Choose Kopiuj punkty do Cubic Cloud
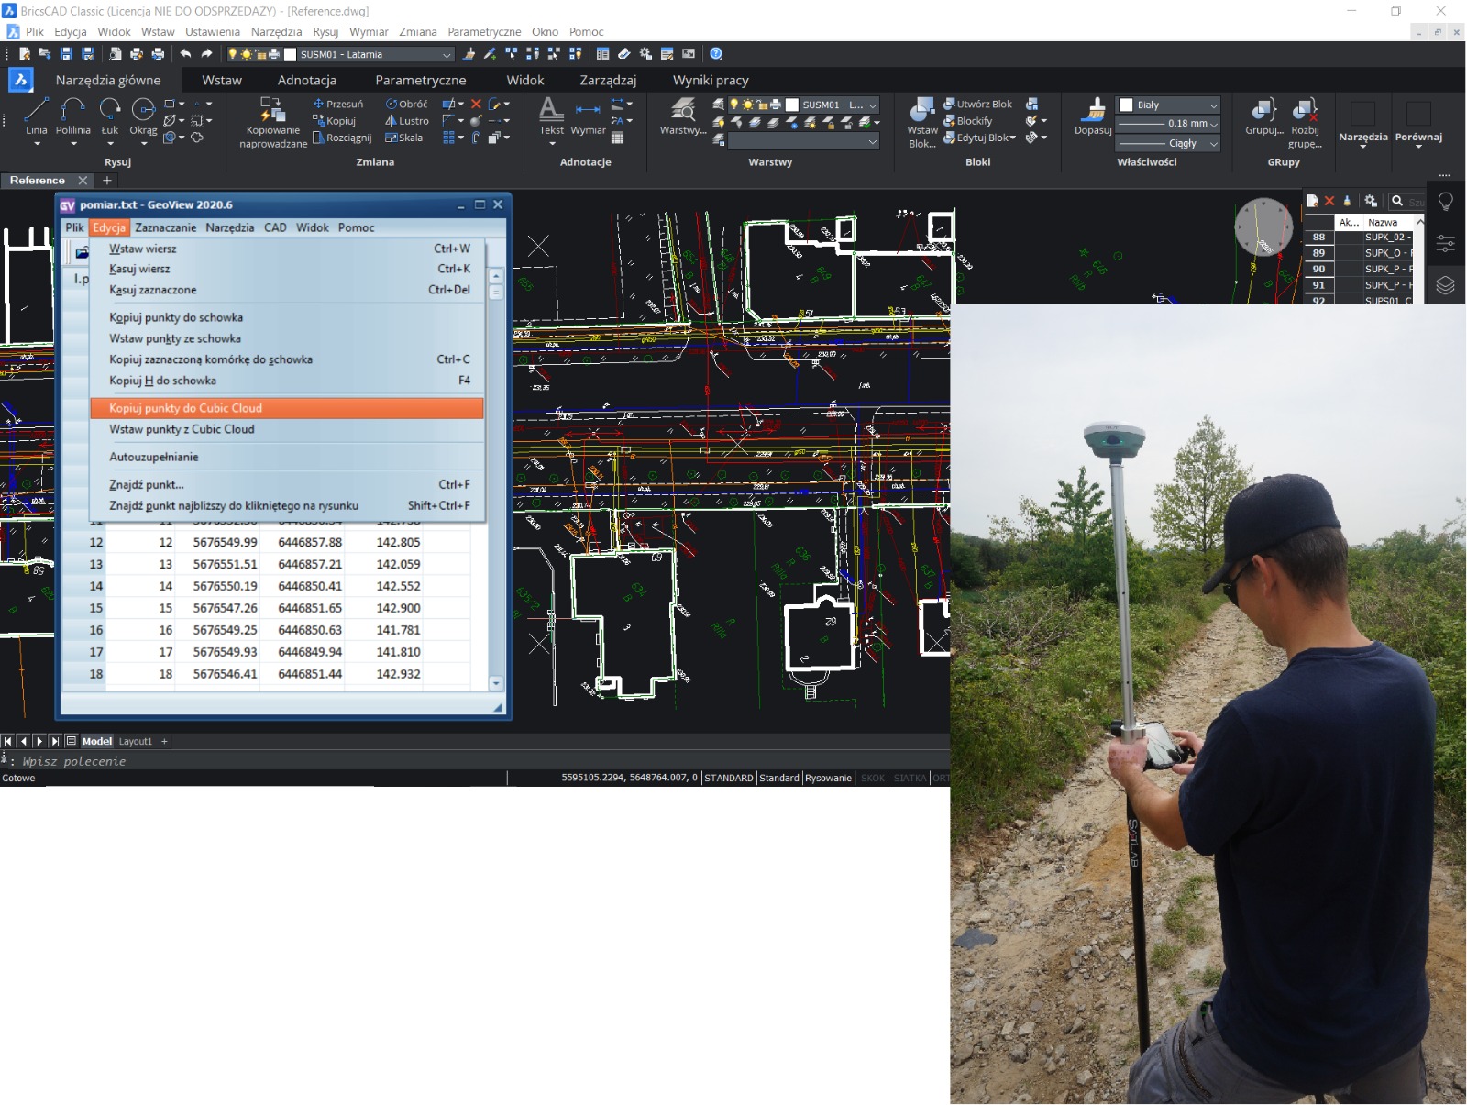1467x1105 pixels. tap(287, 408)
